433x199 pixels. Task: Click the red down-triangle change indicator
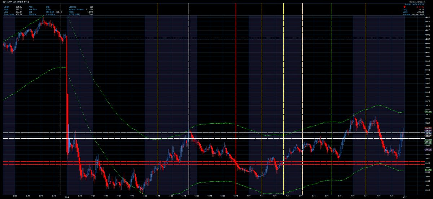tap(404, 7)
